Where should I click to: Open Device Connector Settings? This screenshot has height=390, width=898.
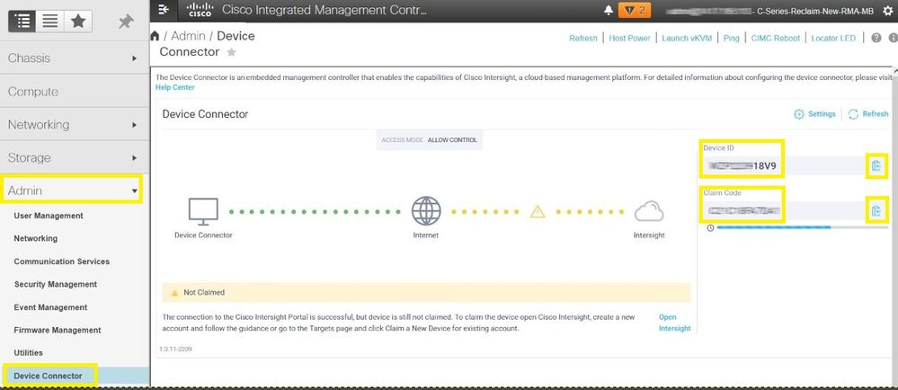tap(814, 114)
